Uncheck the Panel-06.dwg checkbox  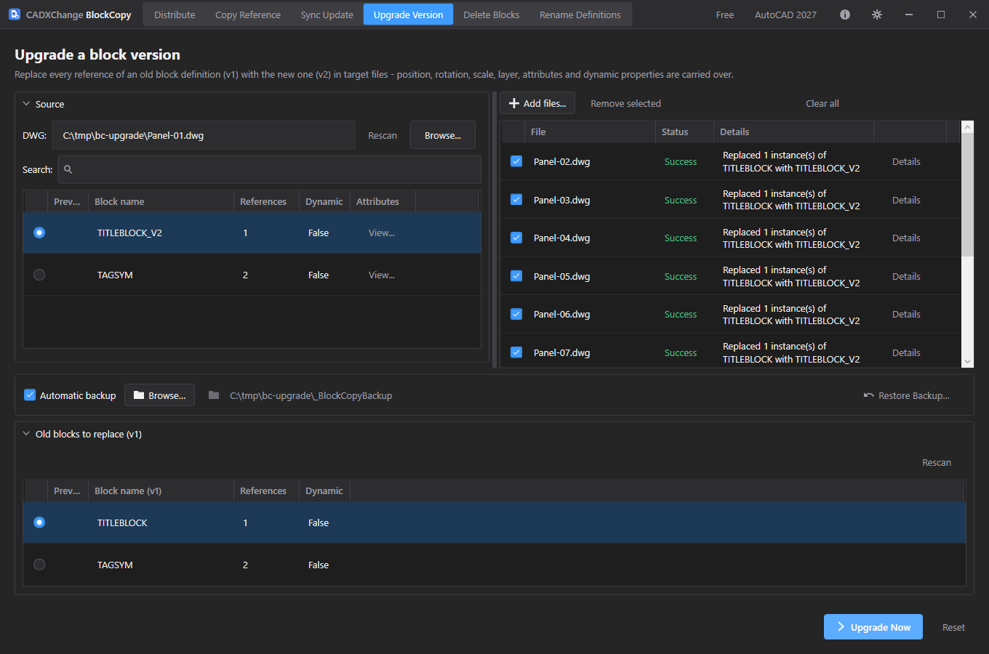[516, 314]
